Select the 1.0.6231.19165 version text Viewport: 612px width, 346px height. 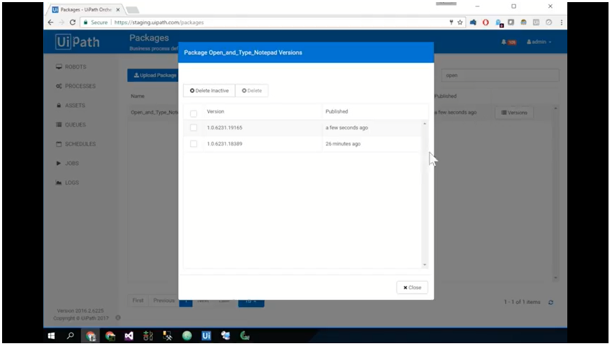(224, 128)
